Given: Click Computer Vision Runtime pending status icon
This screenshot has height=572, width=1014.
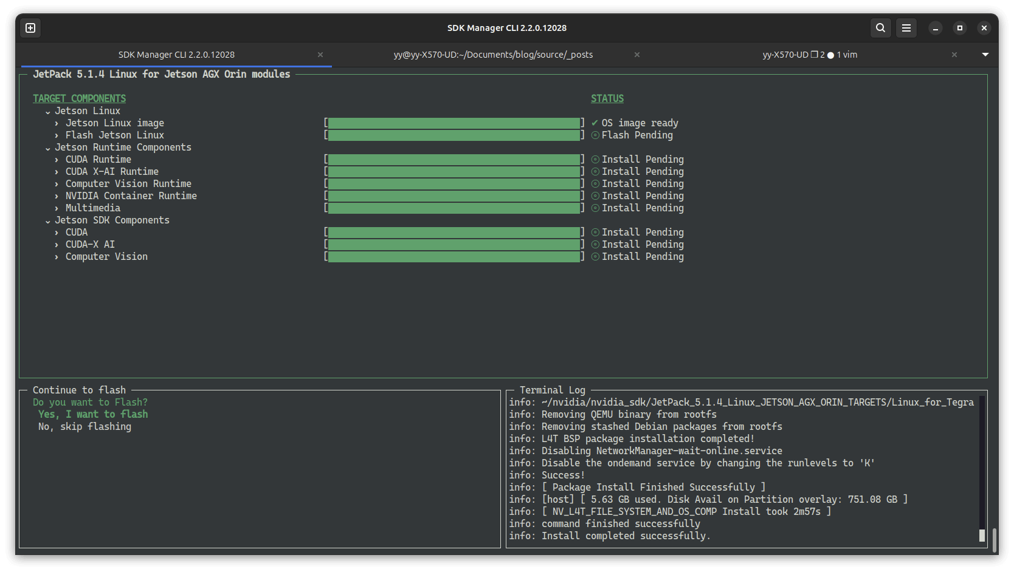Looking at the screenshot, I should 596,184.
